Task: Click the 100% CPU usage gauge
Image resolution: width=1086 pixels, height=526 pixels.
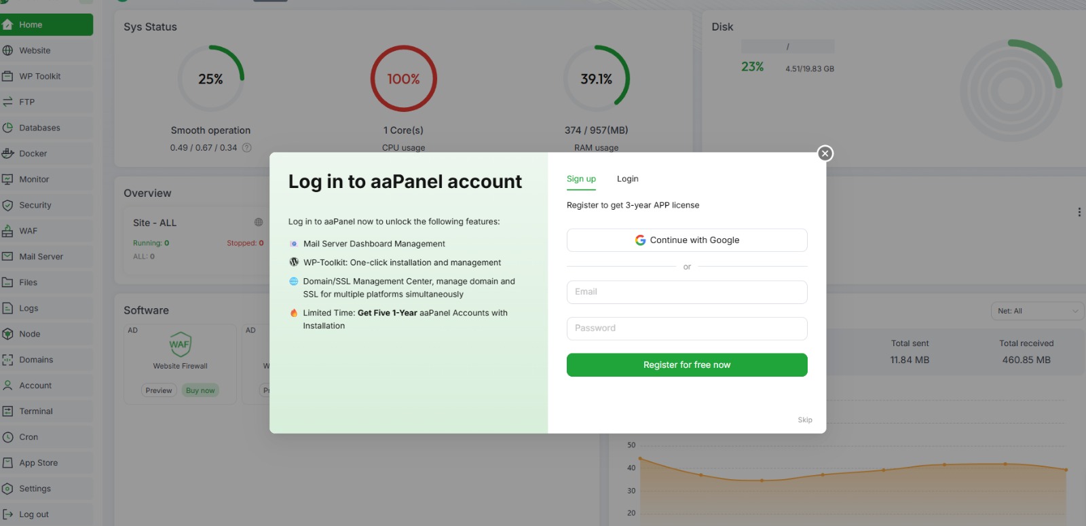Action: 404,79
